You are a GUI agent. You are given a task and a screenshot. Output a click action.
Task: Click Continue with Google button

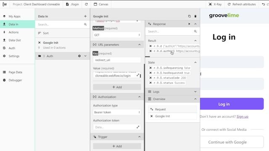coord(232,142)
